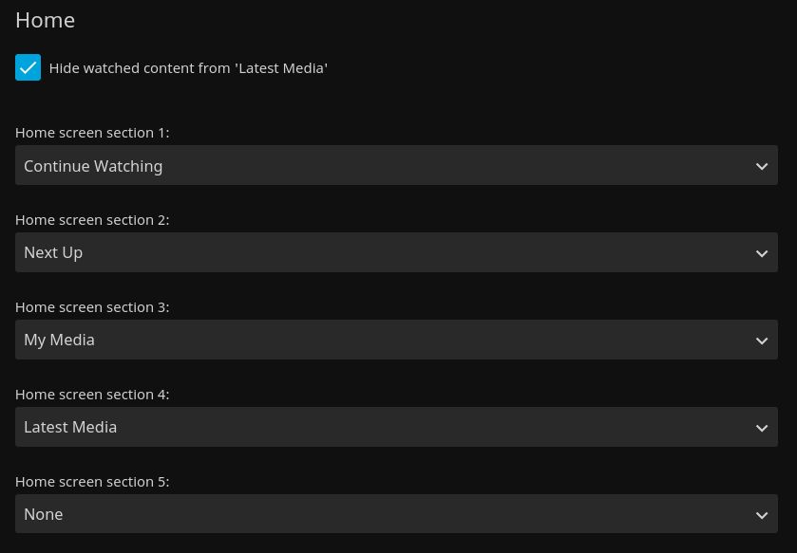Open the Home screen section 1 dropdown

click(x=396, y=165)
